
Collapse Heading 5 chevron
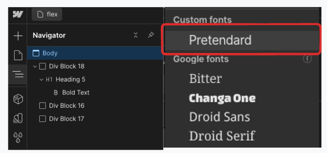(42, 80)
